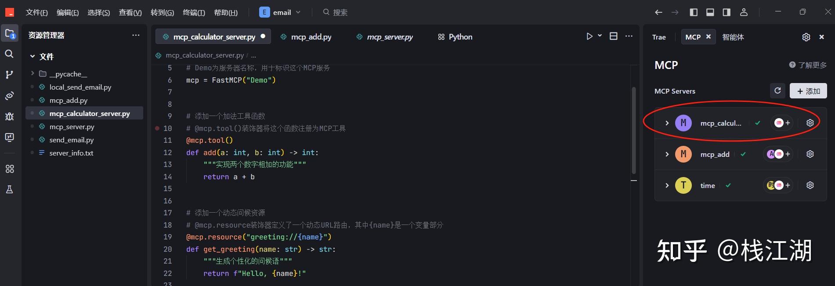Image resolution: width=835 pixels, height=286 pixels.
Task: Click the navigate forward arrow
Action: [675, 12]
